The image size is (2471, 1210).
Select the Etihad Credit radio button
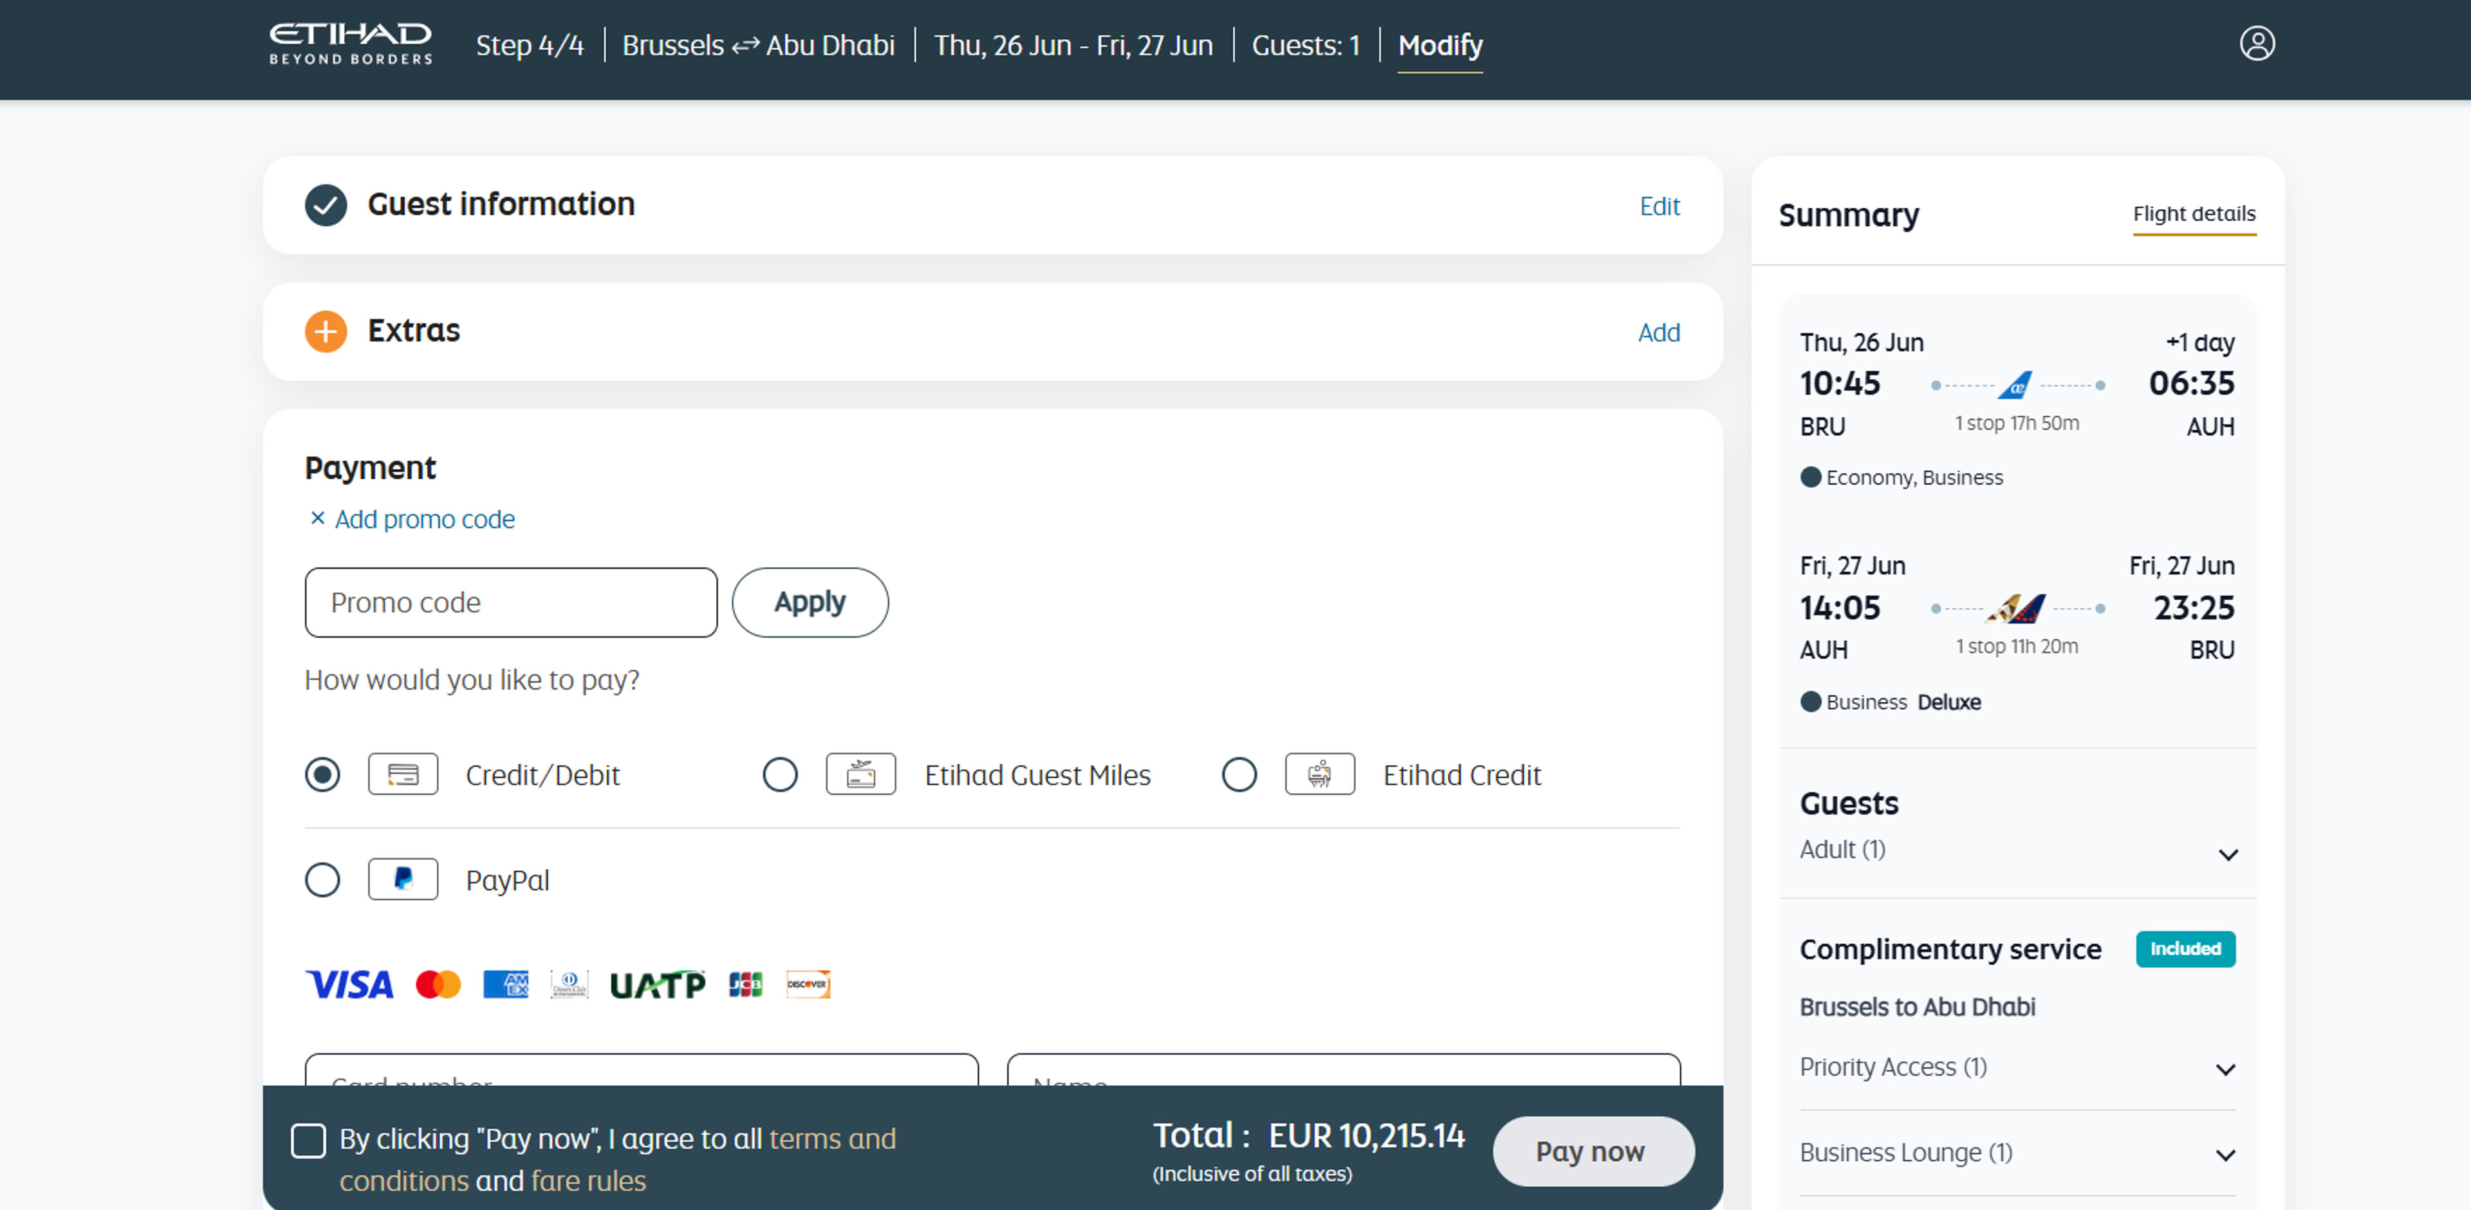click(x=1239, y=774)
